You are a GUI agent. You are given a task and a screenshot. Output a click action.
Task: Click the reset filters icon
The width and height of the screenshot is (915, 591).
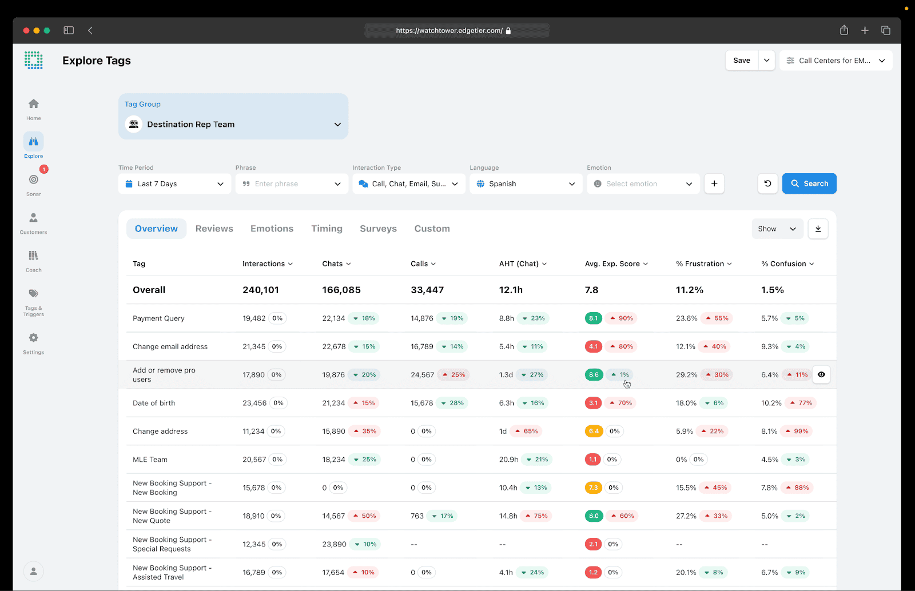click(x=767, y=183)
